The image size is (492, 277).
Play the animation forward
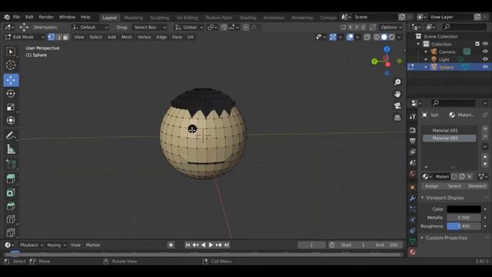click(x=211, y=245)
